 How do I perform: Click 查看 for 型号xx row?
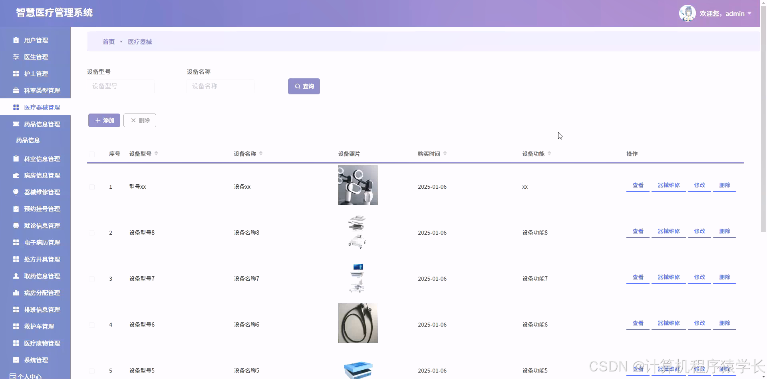(x=638, y=186)
